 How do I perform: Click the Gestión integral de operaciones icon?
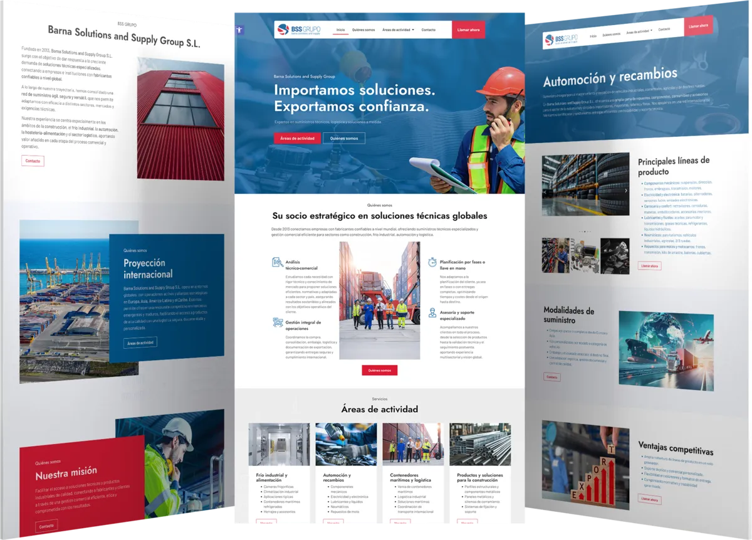(x=278, y=323)
